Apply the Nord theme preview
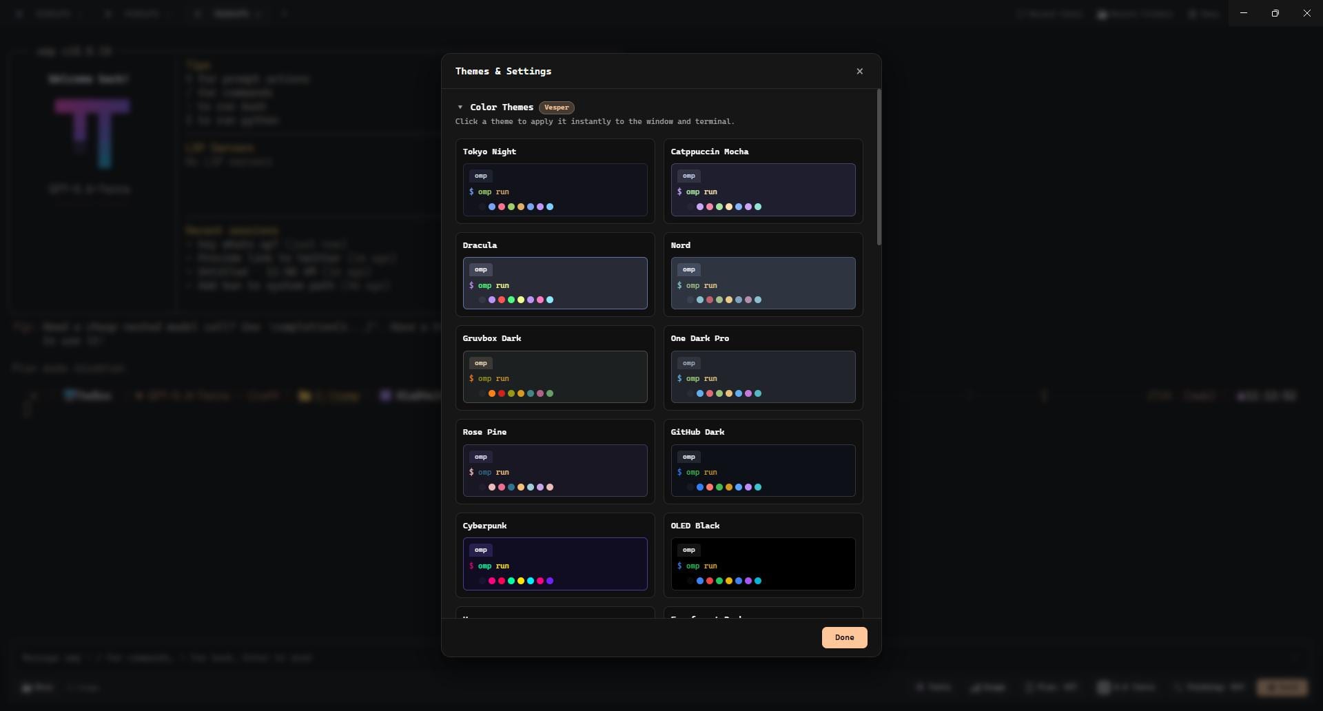 click(x=763, y=283)
